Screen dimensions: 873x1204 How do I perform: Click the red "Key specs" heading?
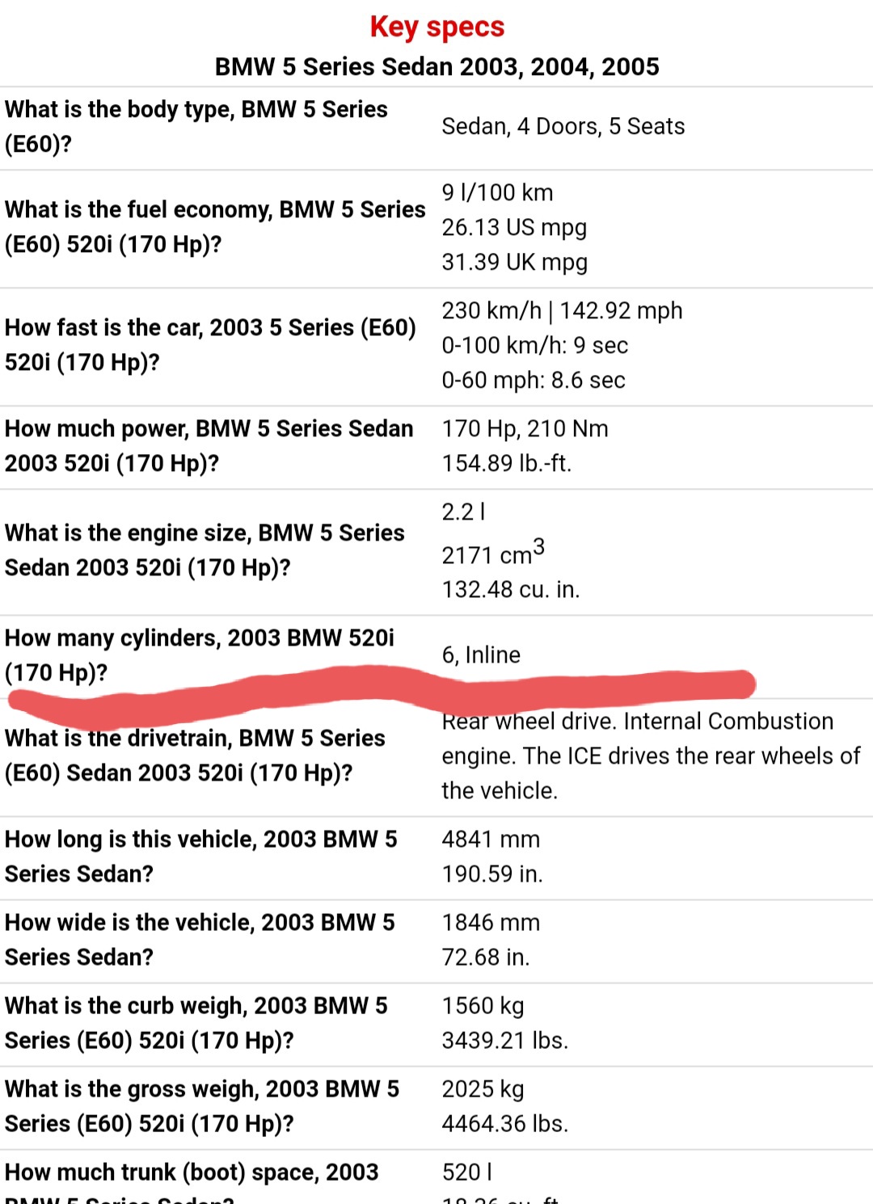click(436, 27)
